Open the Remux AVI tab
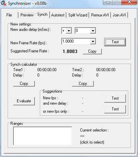The height and width of the screenshot is (157, 138). pos(100,15)
